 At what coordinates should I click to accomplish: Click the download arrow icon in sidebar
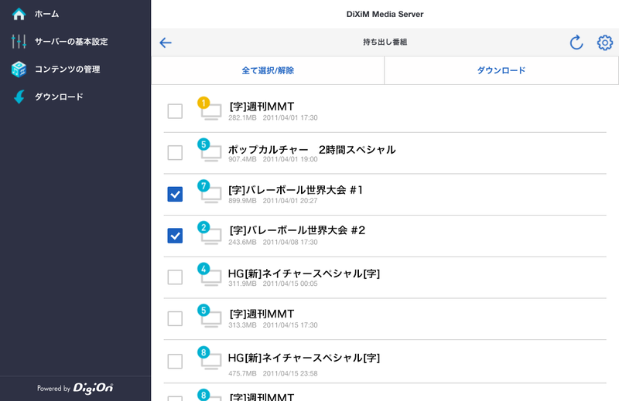point(19,97)
